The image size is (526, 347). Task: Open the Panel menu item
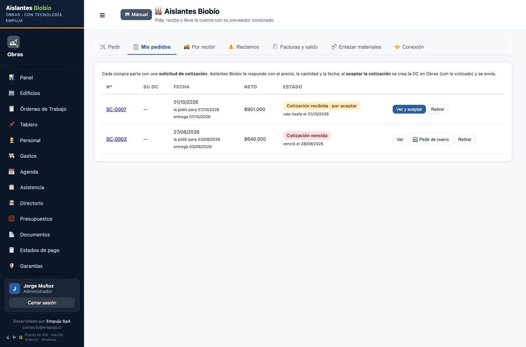(42, 78)
